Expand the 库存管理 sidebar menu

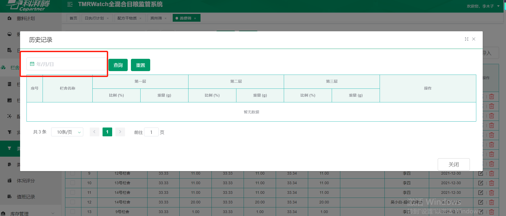pyautogui.click(x=53, y=213)
